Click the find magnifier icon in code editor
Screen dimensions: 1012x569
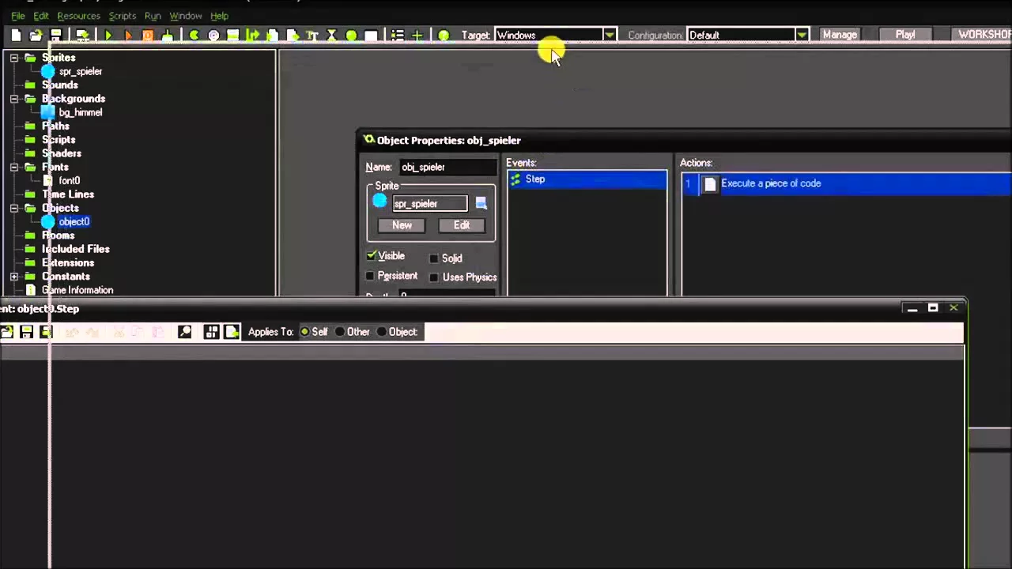point(184,332)
